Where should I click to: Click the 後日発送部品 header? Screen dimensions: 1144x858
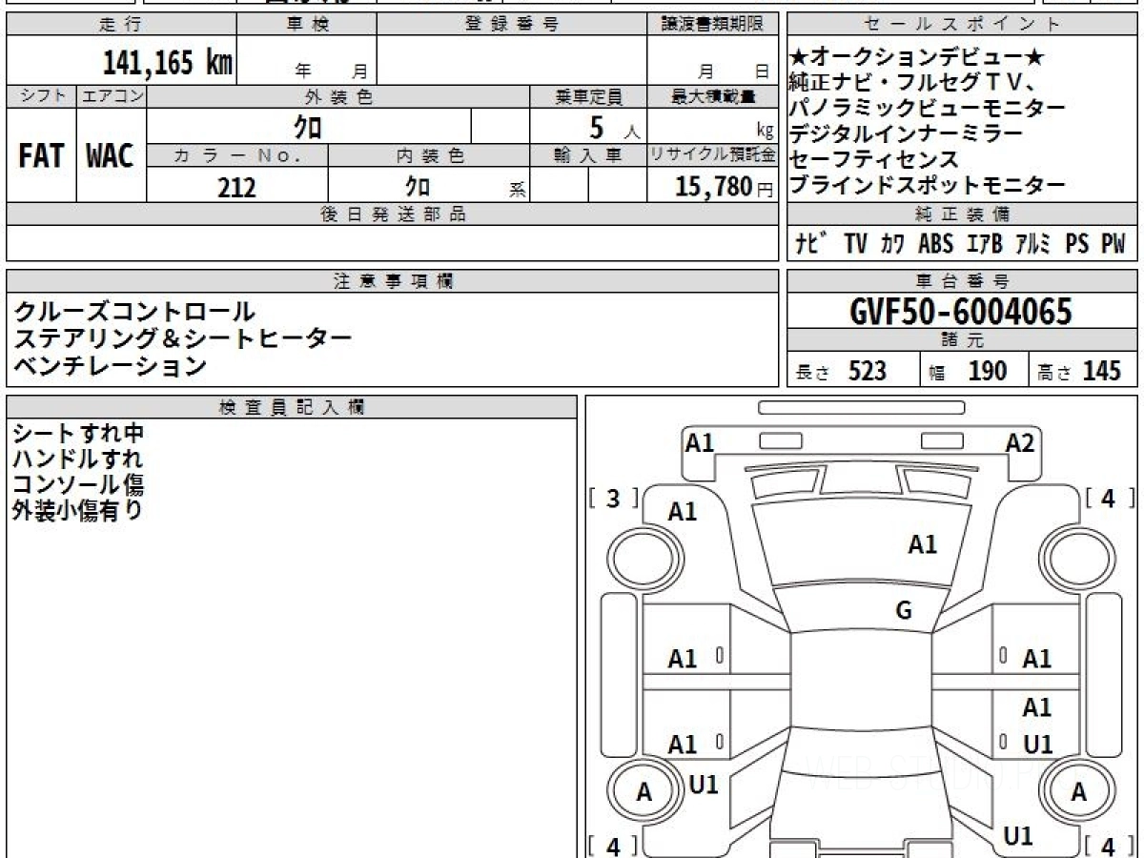[393, 214]
